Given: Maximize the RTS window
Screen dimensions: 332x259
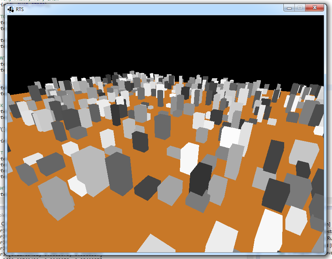Looking at the screenshot, I should pyautogui.click(x=302, y=8).
